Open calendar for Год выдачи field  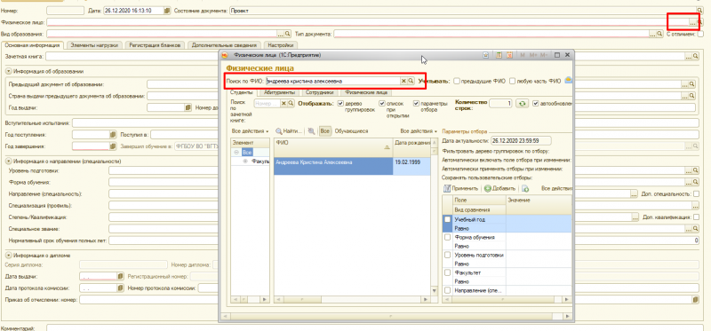(188, 107)
